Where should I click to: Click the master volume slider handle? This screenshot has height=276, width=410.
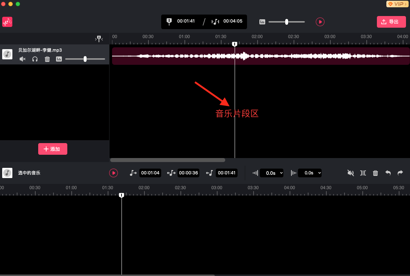287,22
